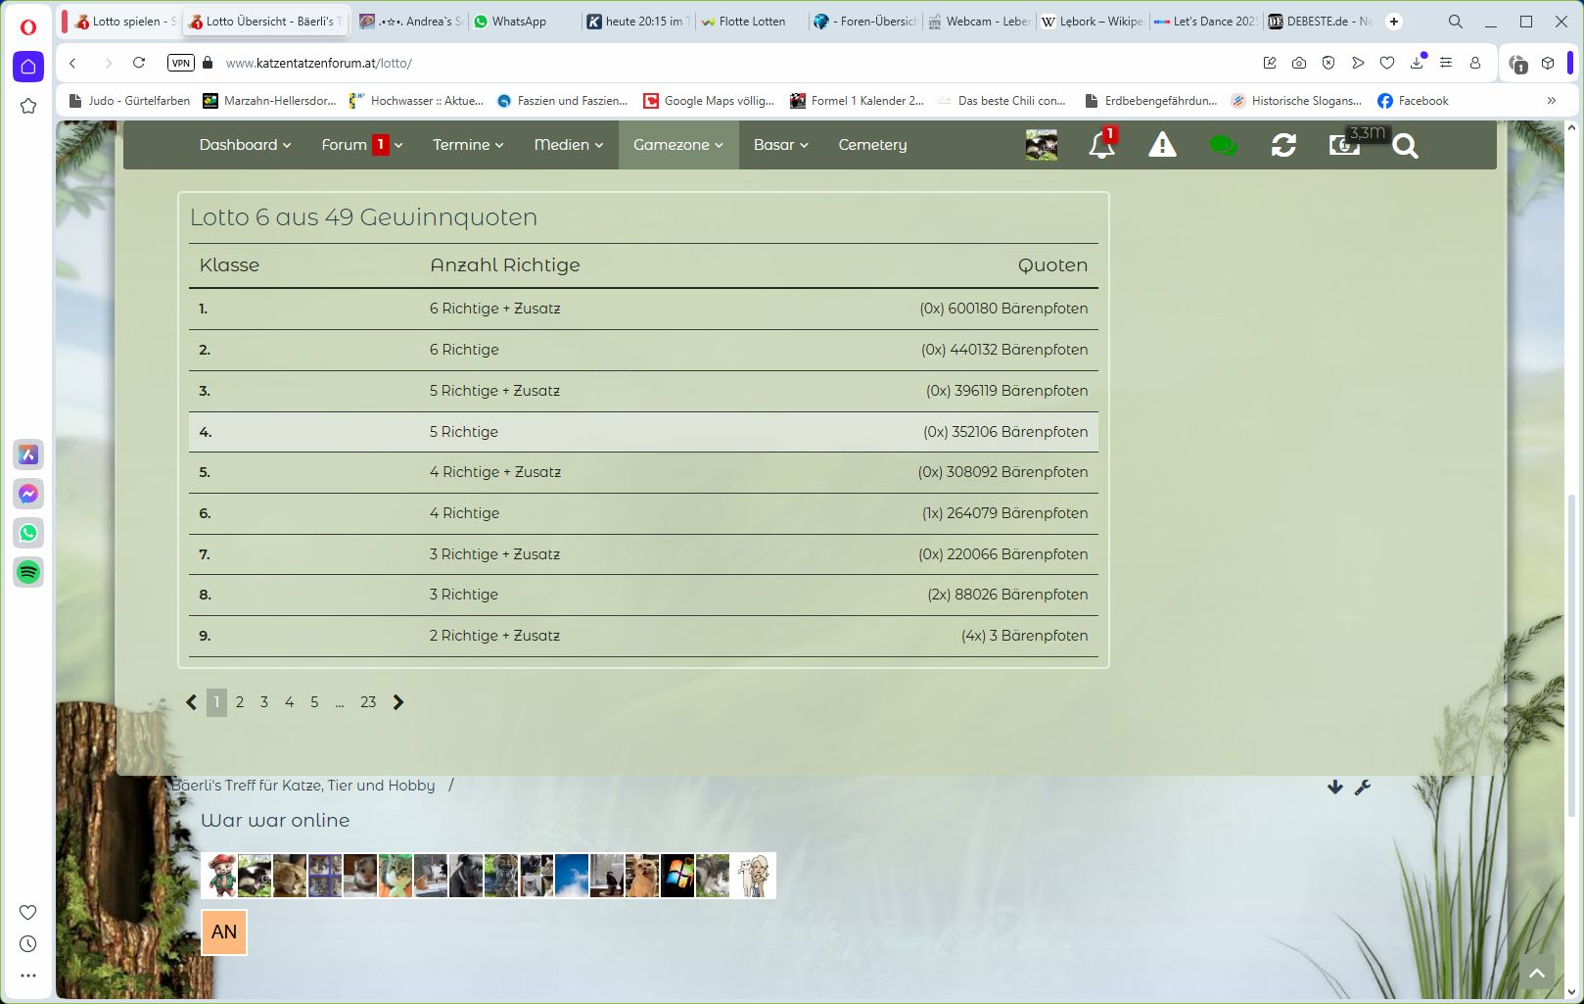This screenshot has height=1004, width=1584.
Task: Go to pagination page 23
Action: tap(368, 702)
